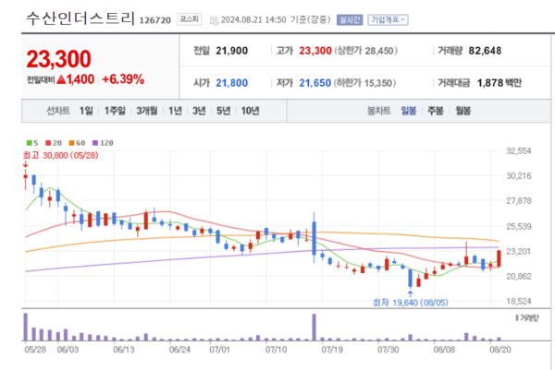
Task: Select the 1일 line chart tab
Action: tap(86, 111)
